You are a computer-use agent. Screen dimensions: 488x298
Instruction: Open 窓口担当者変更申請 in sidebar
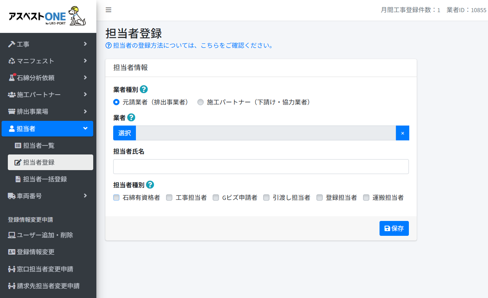point(45,269)
